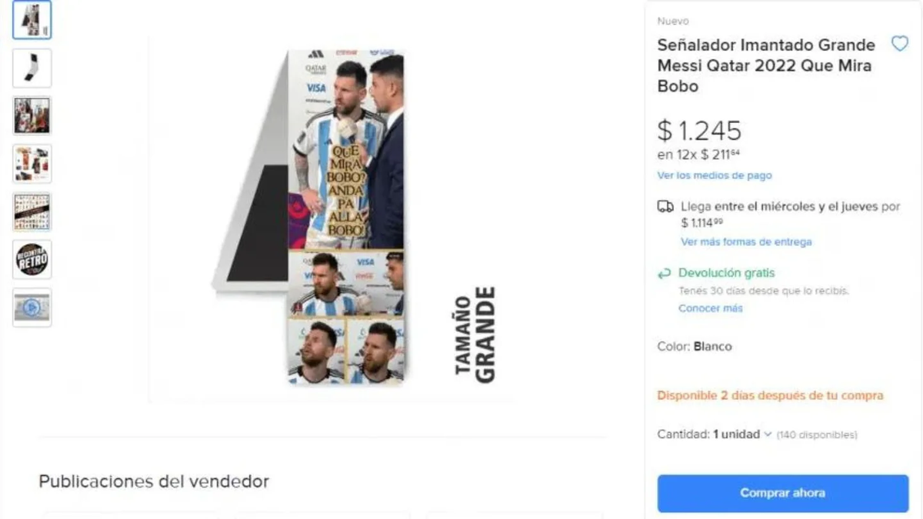Viewport: 923px width, 519px height.
Task: Select the first product thumbnail
Action: [x=32, y=20]
